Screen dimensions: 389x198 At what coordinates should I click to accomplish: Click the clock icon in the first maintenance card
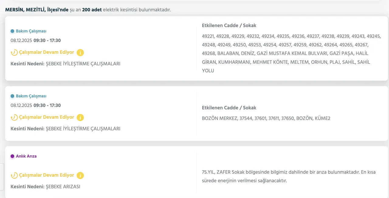coord(14,53)
